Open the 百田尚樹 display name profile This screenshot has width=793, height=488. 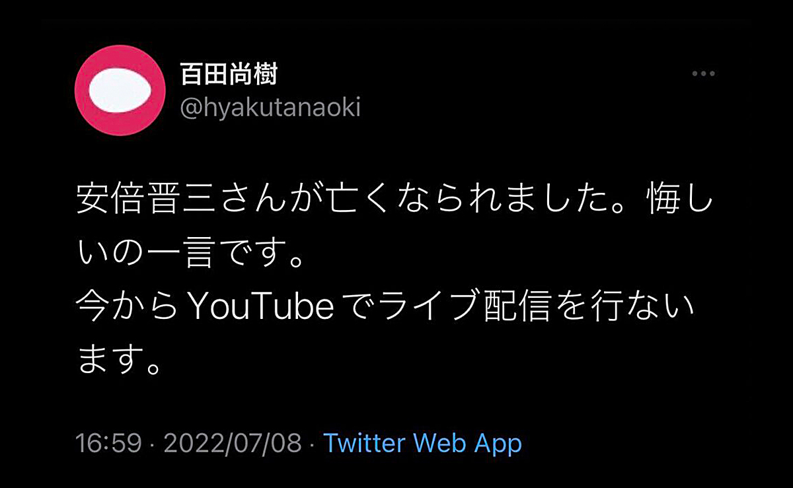click(228, 75)
